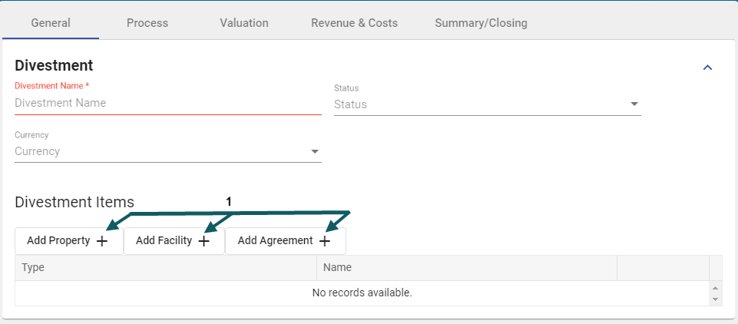Image resolution: width=738 pixels, height=324 pixels.
Task: Click the Add Property button label
Action: pos(58,241)
